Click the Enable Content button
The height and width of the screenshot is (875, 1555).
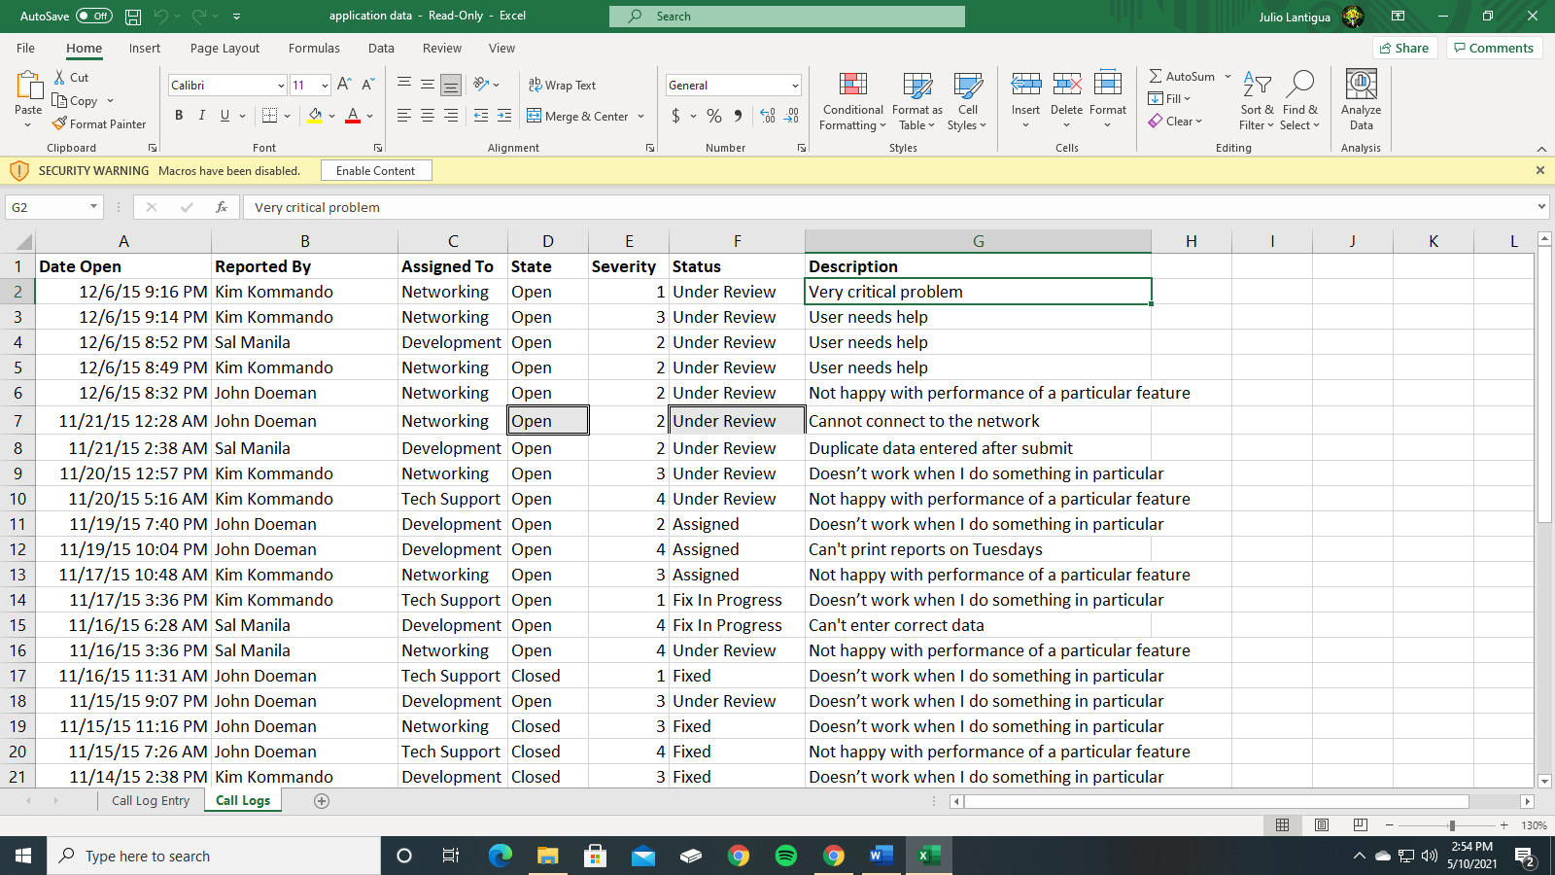[375, 171]
